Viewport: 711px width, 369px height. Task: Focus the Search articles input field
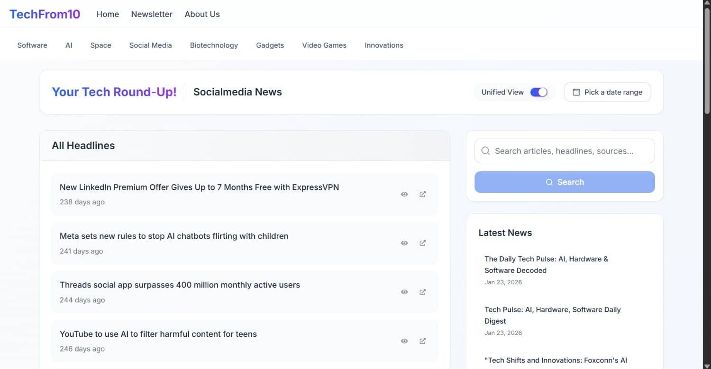click(565, 151)
